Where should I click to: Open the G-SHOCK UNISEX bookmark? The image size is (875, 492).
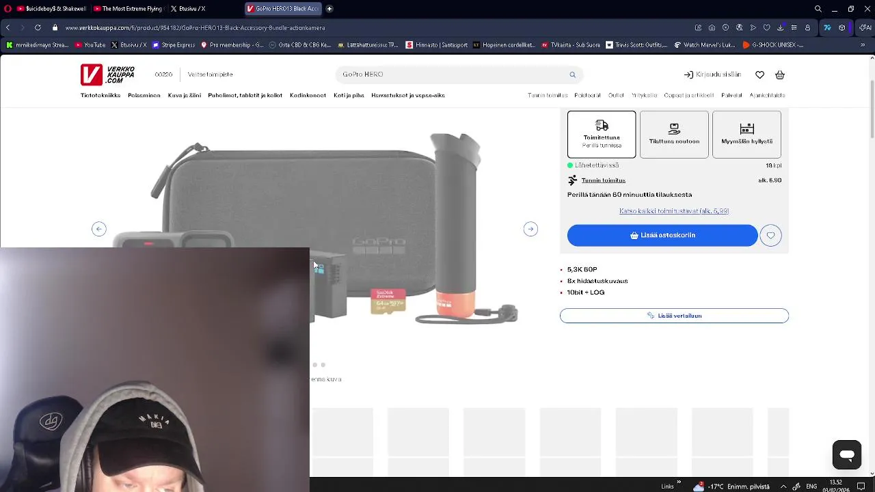[772, 45]
